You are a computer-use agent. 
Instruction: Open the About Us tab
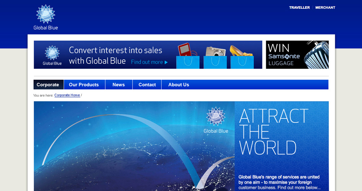[179, 85]
